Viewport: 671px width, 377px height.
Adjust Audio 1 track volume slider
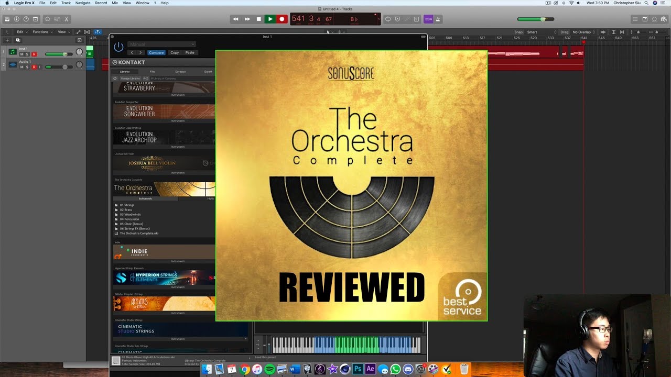59,67
